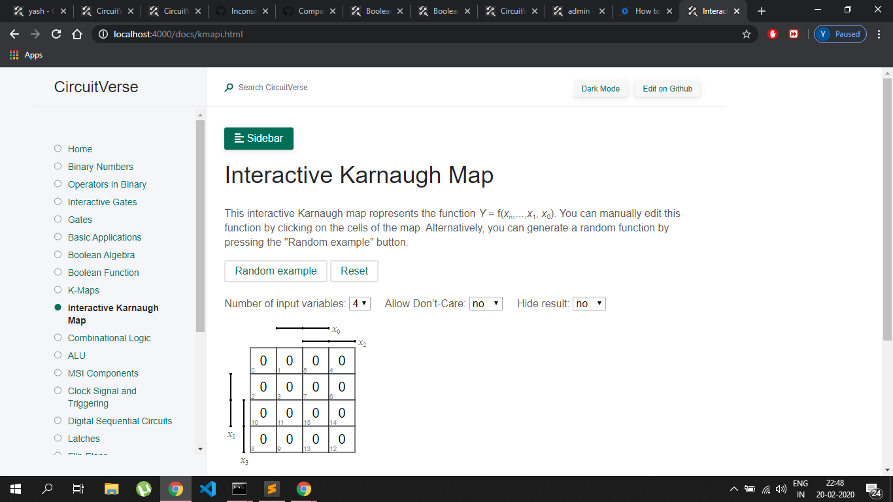Open Latches sidebar link

click(x=84, y=439)
